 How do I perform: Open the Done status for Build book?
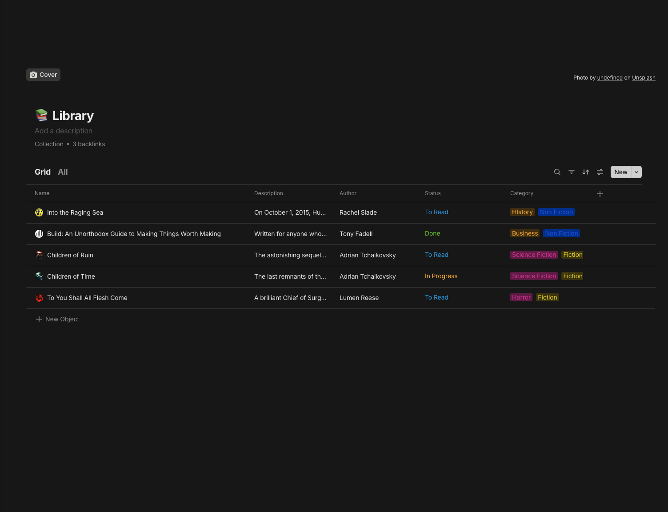[432, 233]
